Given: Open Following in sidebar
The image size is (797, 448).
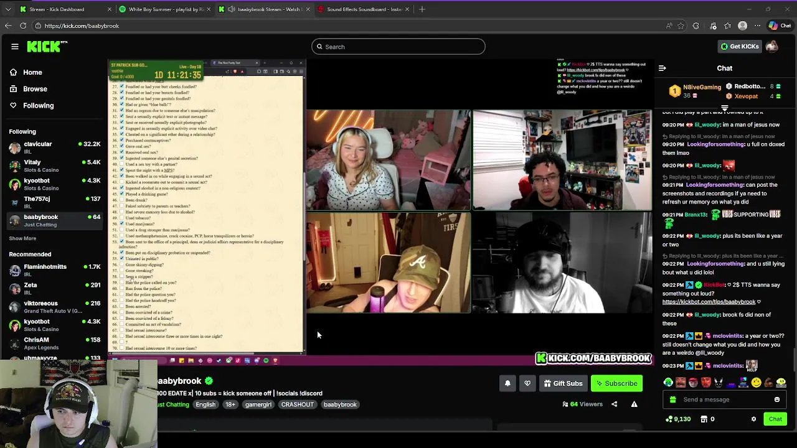Looking at the screenshot, I should pyautogui.click(x=31, y=106).
